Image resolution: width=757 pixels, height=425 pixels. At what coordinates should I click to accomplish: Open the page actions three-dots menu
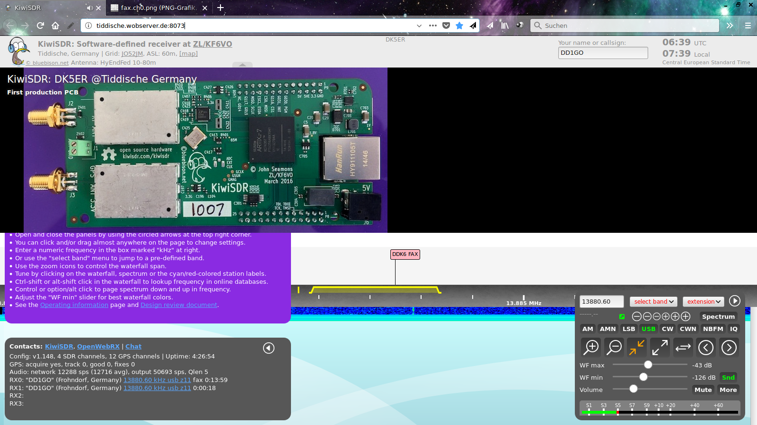pos(432,25)
